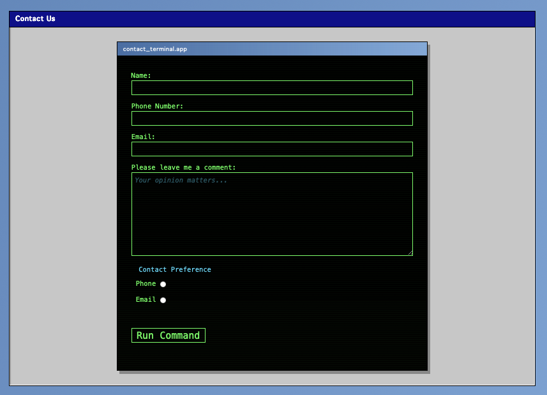
Task: Click the contact_terminal.app title bar
Action: point(272,49)
